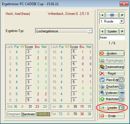
Task: Click the Rechnen button
Action: [x=29, y=114]
